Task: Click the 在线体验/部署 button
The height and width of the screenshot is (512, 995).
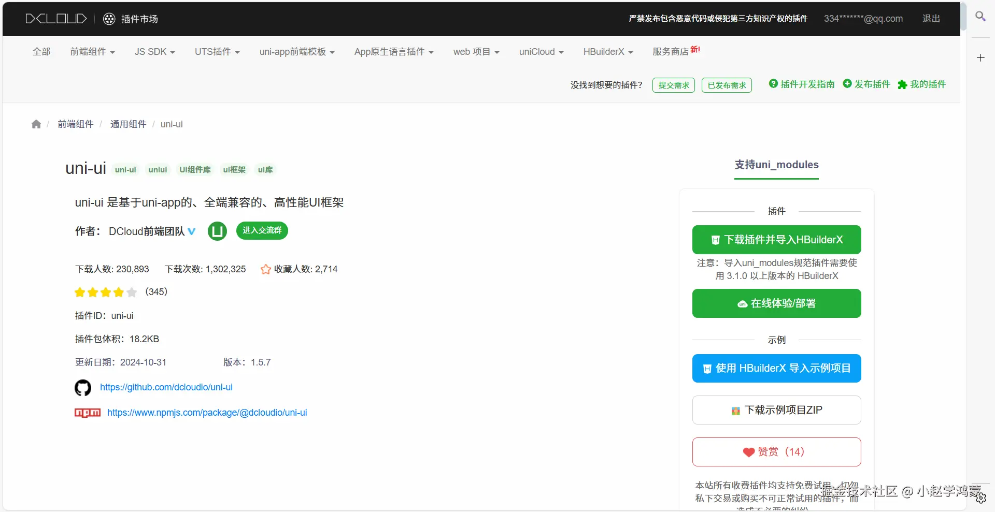Action: (776, 303)
